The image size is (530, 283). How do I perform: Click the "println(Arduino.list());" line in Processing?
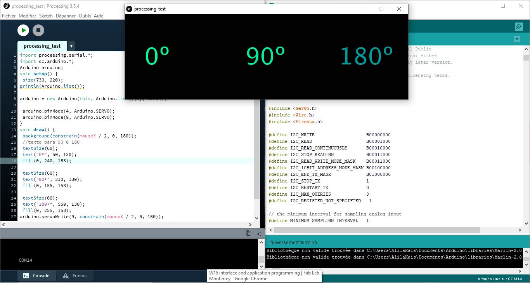pos(52,86)
